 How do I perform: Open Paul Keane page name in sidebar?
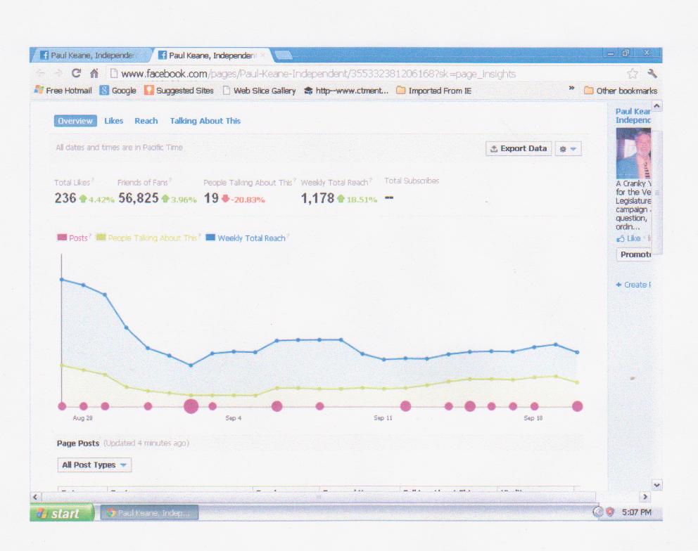[633, 116]
